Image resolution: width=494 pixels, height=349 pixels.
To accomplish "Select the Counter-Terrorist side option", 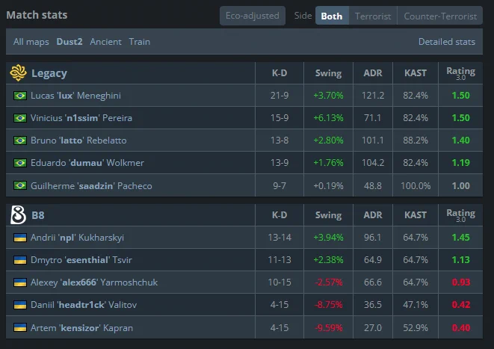I will (x=440, y=16).
